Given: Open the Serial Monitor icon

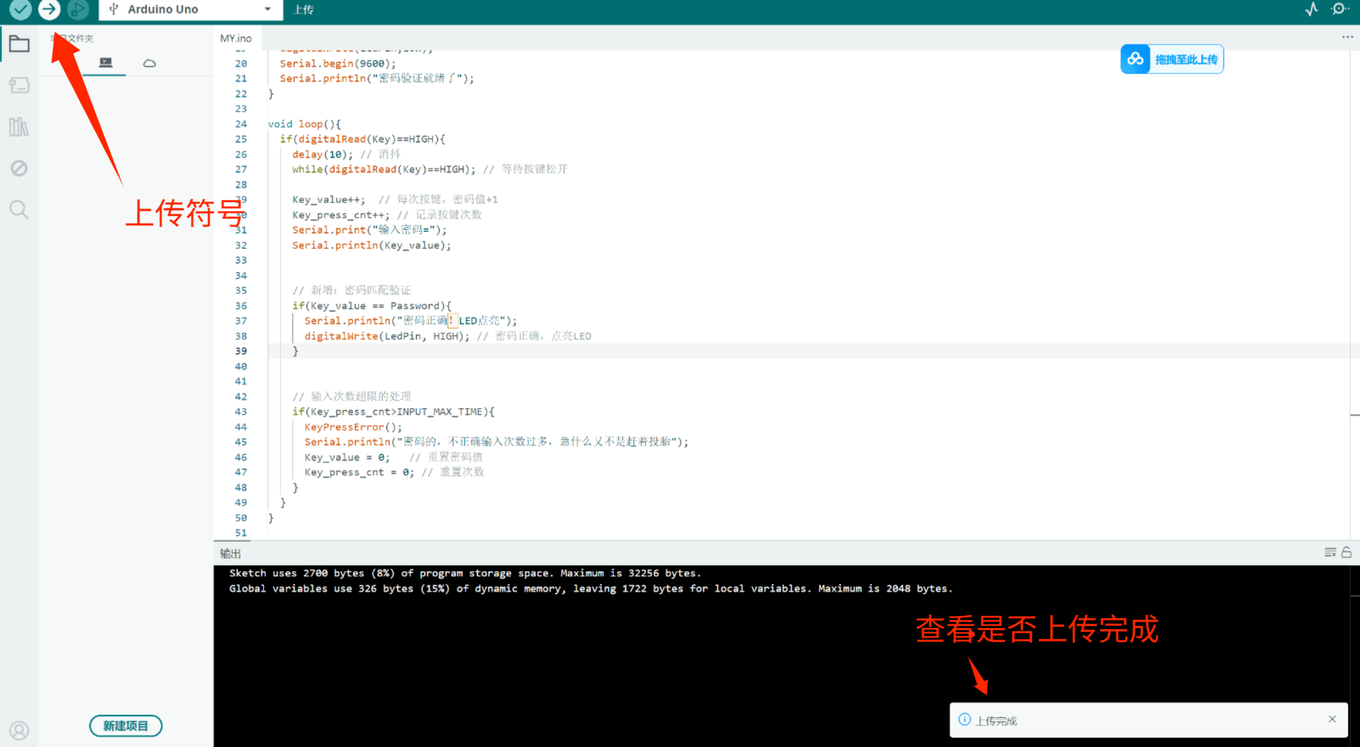Looking at the screenshot, I should point(1339,9).
